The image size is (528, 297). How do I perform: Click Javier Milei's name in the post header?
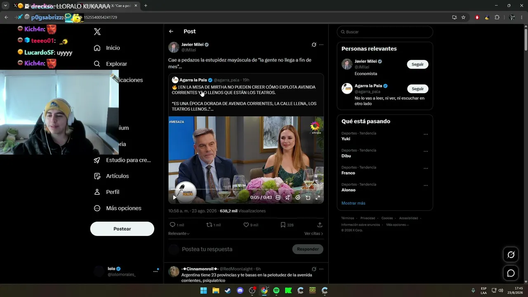(x=193, y=45)
